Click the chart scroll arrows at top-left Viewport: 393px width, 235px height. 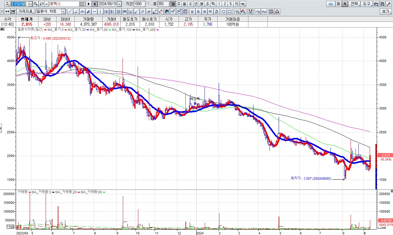(2, 29)
